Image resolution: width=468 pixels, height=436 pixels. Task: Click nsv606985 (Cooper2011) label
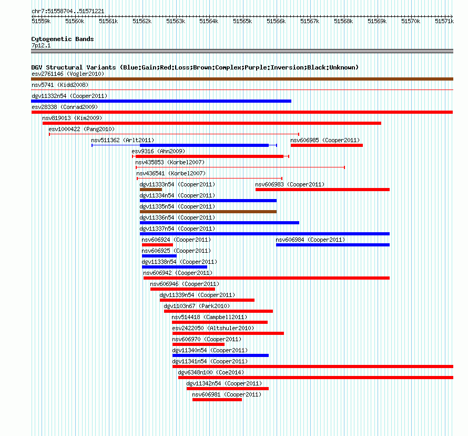coord(325,140)
